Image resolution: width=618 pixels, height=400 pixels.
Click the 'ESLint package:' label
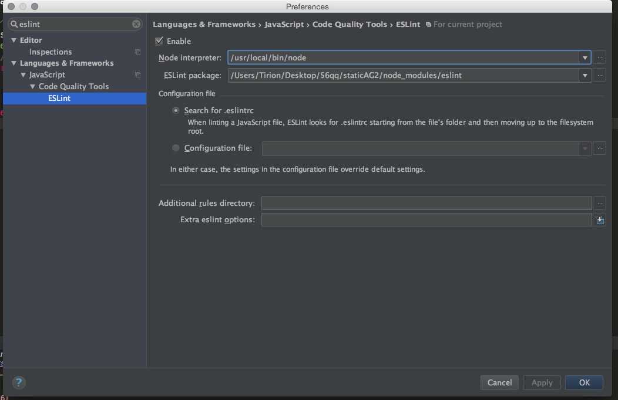point(192,75)
